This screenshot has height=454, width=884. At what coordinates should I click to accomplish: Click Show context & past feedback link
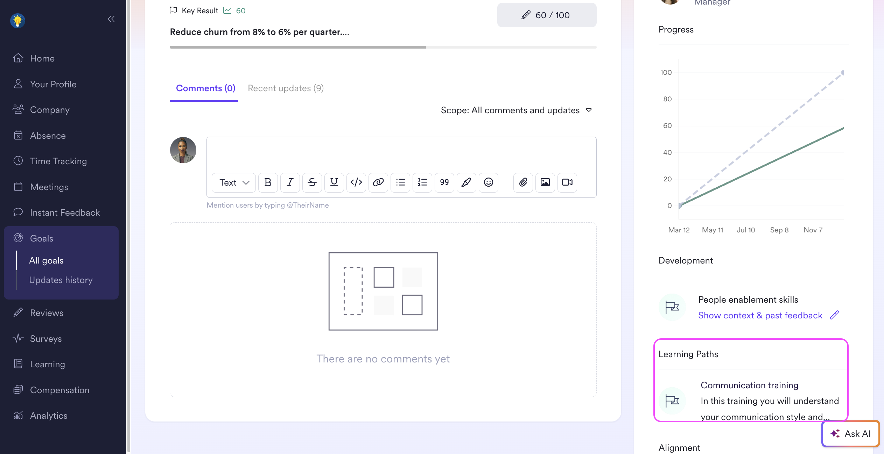[760, 316]
